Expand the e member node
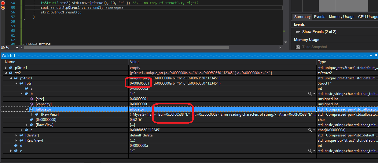 pos(12,151)
